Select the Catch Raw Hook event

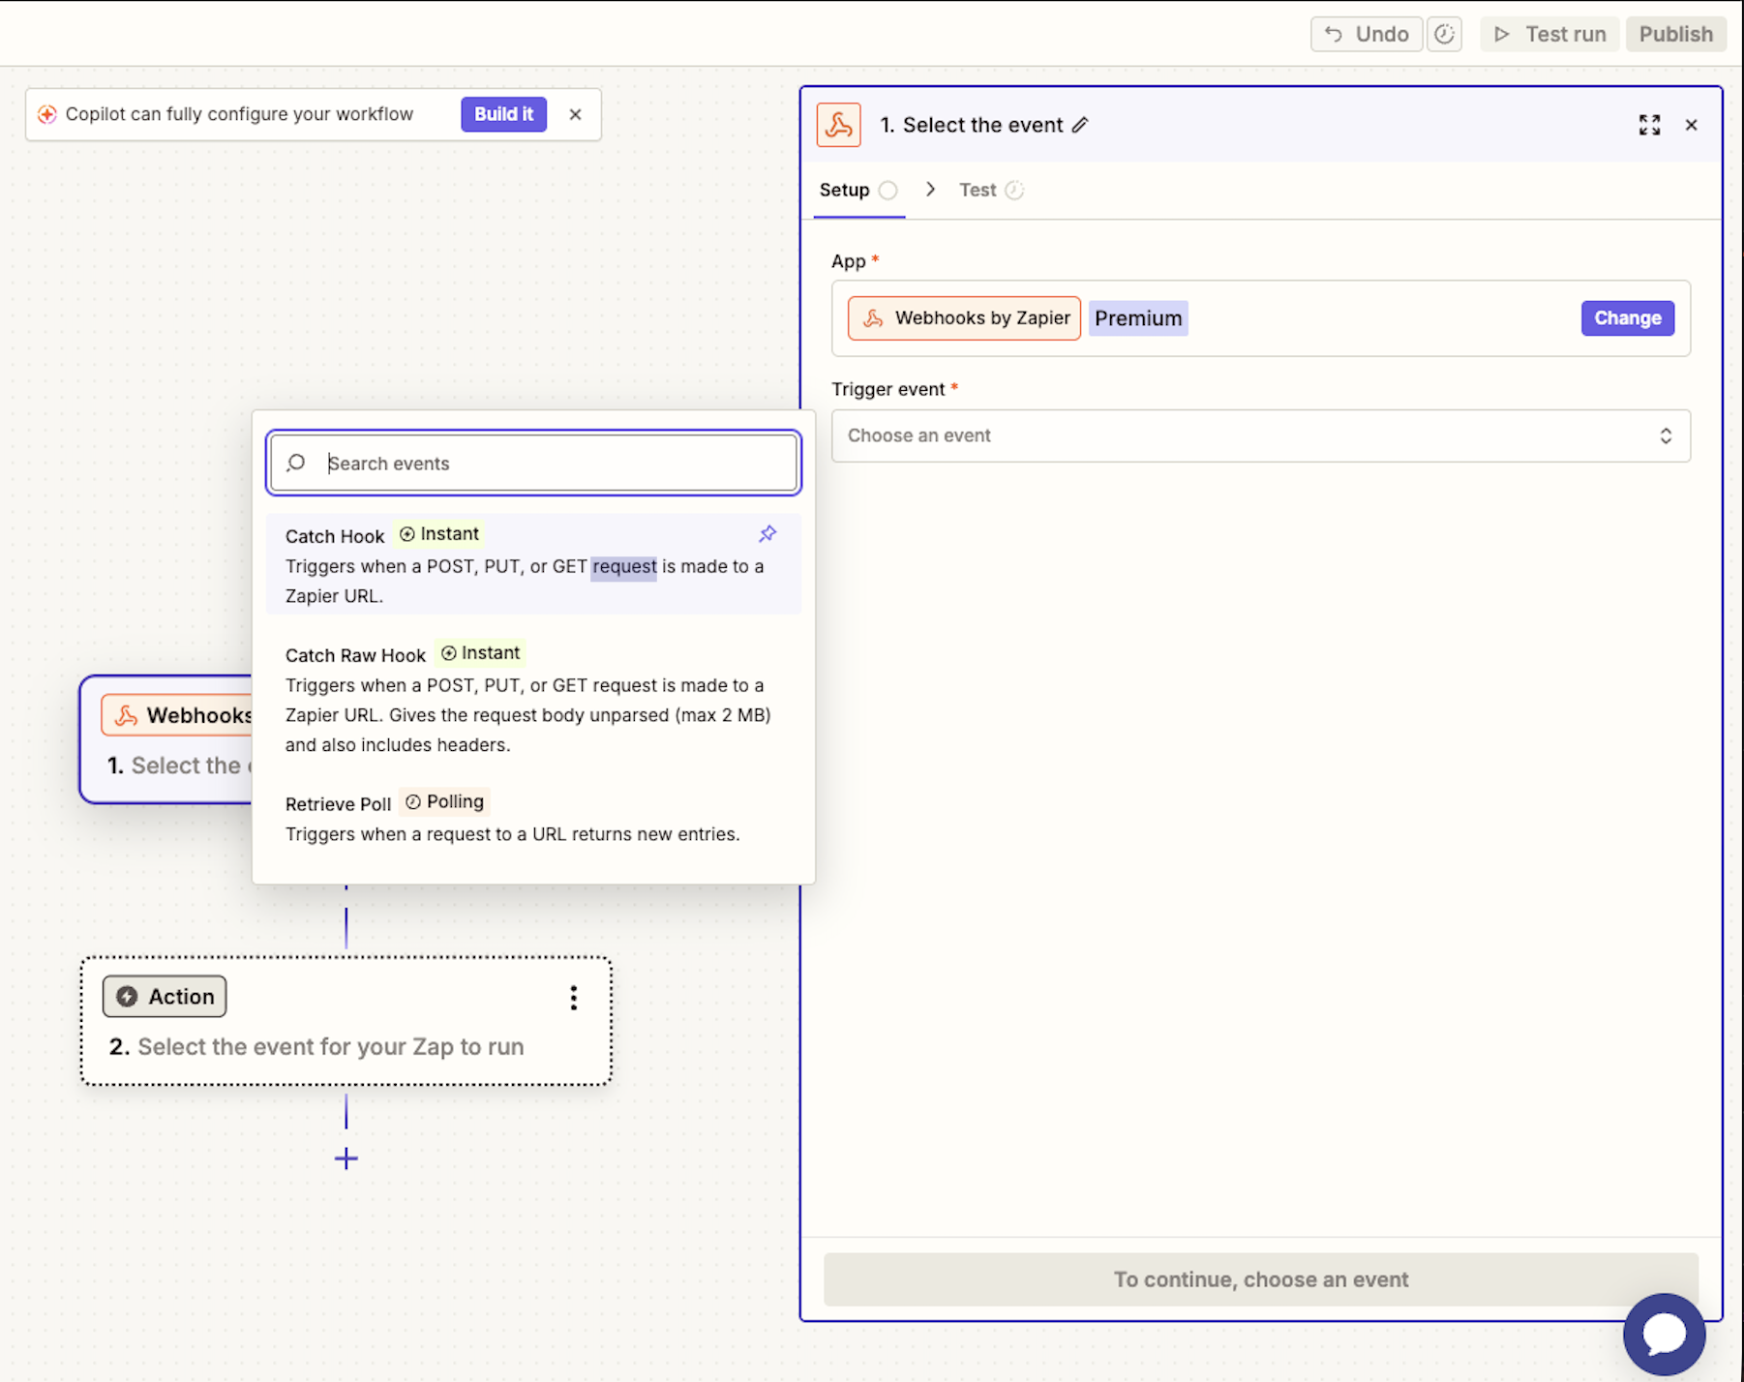pos(533,699)
